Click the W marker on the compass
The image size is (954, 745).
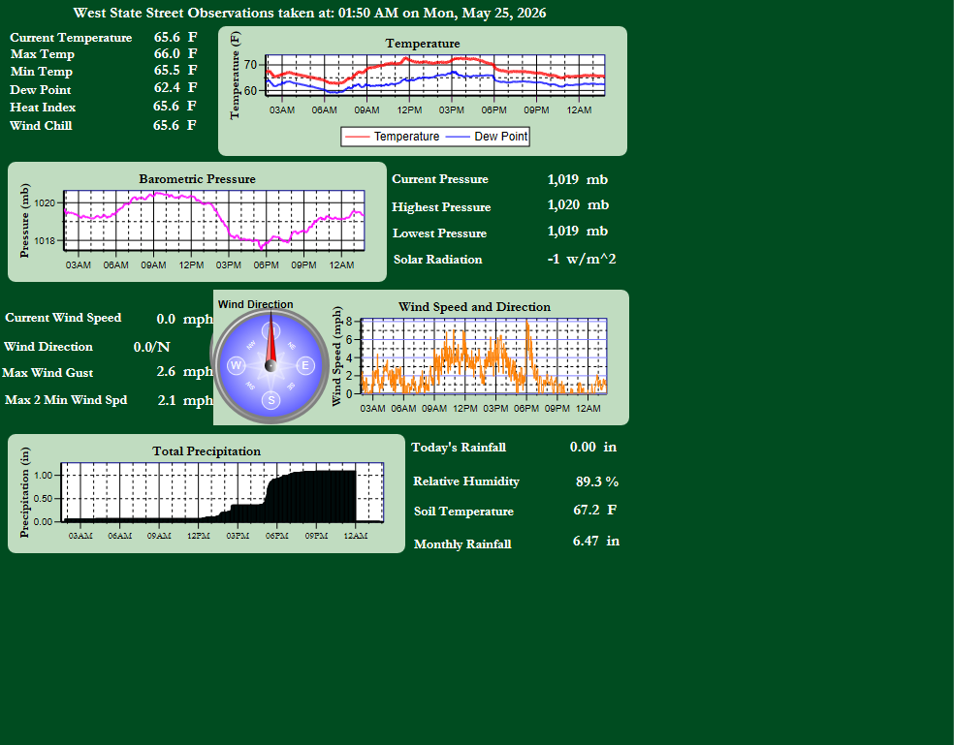(x=236, y=365)
